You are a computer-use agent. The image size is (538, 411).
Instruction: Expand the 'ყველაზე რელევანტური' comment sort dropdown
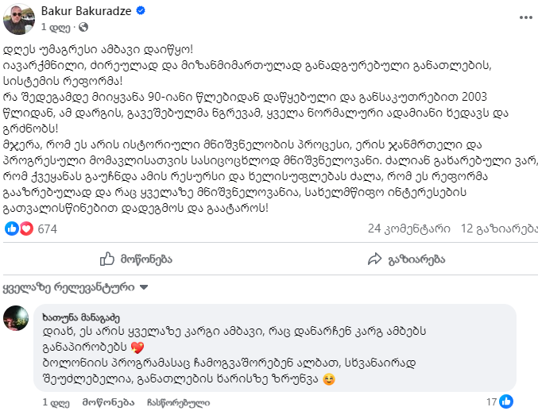click(70, 286)
